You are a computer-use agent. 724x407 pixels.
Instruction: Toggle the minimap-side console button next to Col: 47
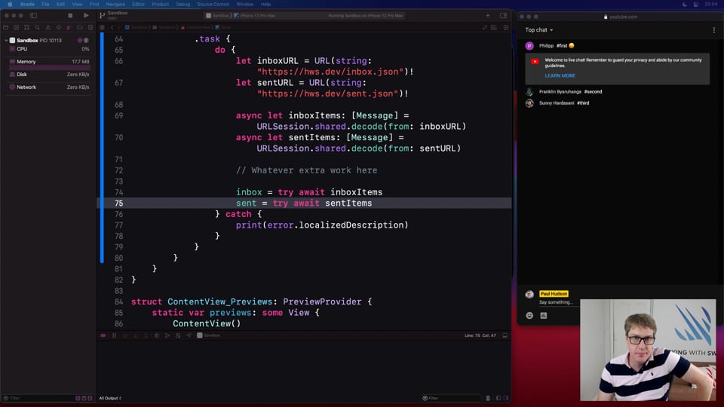(505, 335)
